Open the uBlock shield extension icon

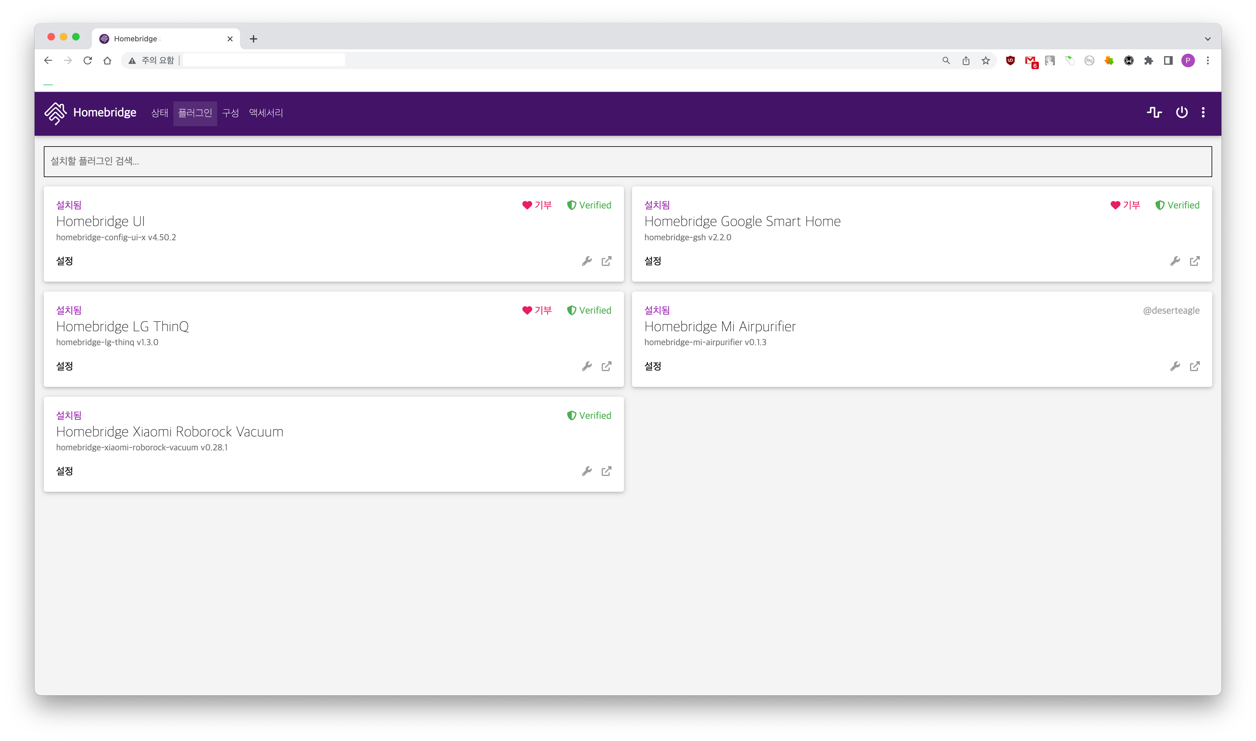pyautogui.click(x=1010, y=60)
